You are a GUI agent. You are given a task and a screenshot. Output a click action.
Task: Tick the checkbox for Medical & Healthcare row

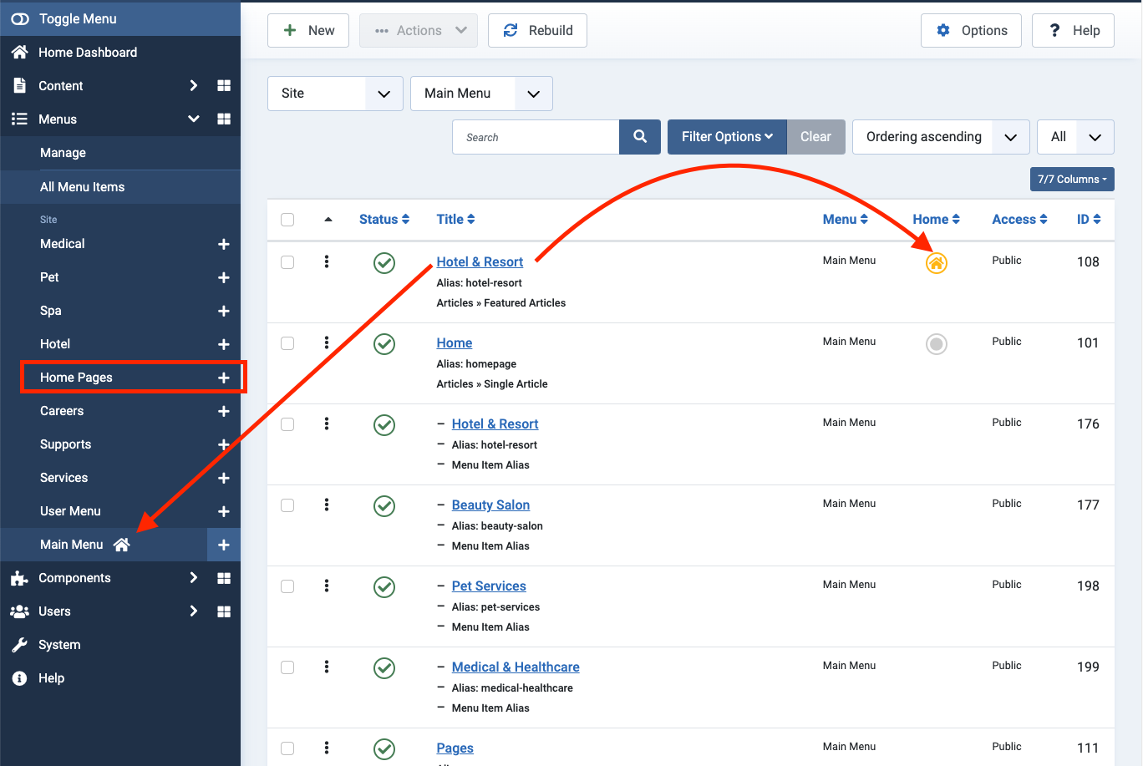287,667
